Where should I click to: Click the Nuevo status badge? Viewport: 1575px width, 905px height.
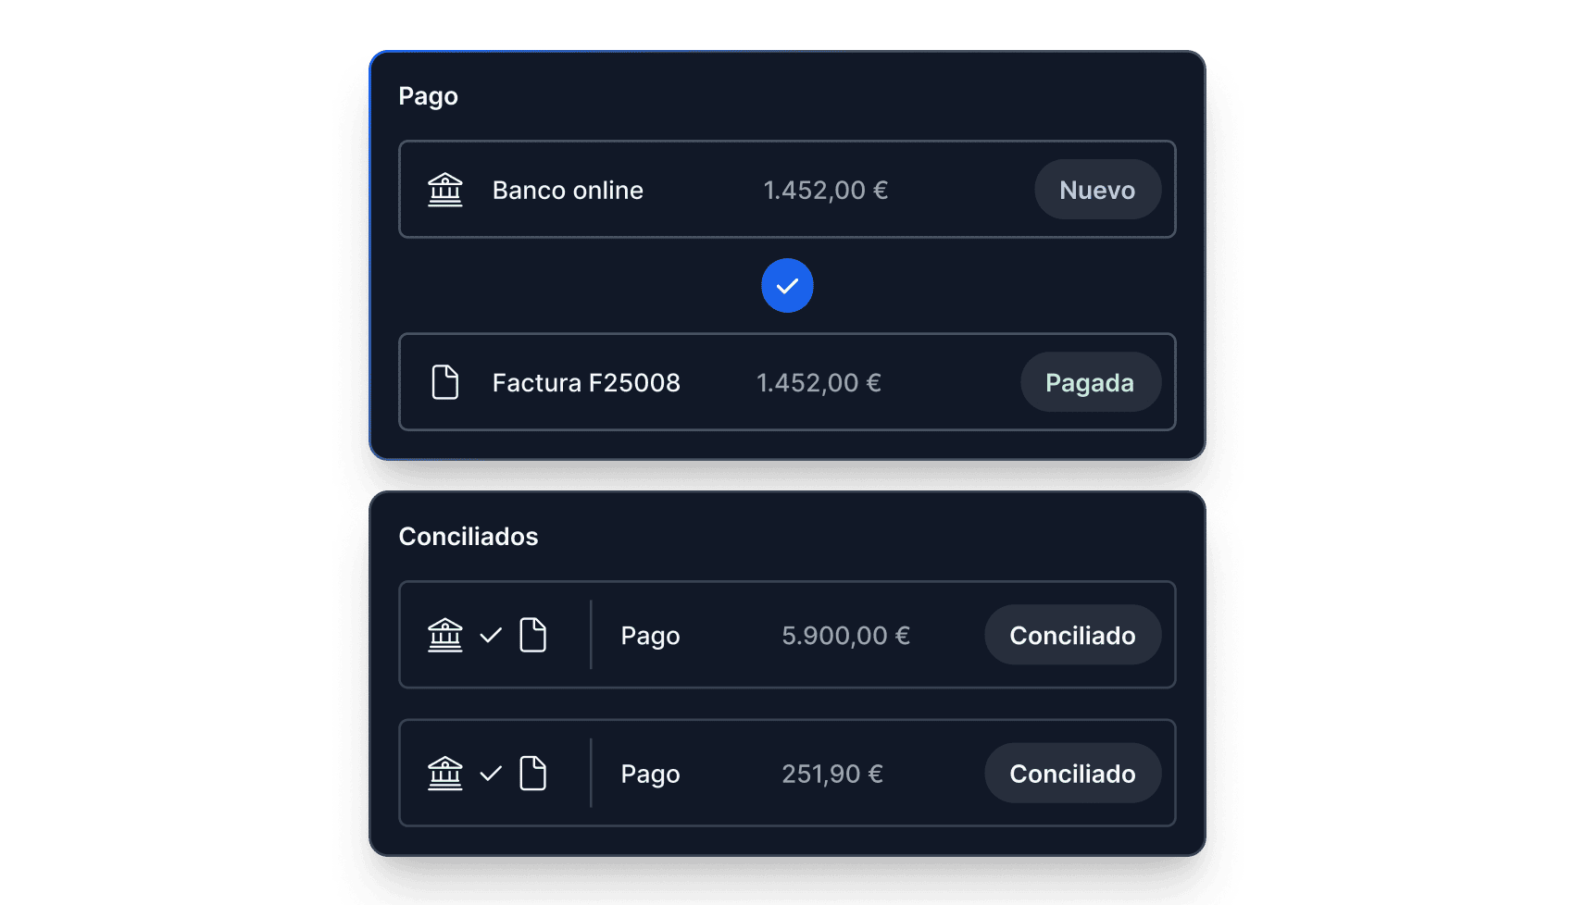pyautogui.click(x=1097, y=190)
